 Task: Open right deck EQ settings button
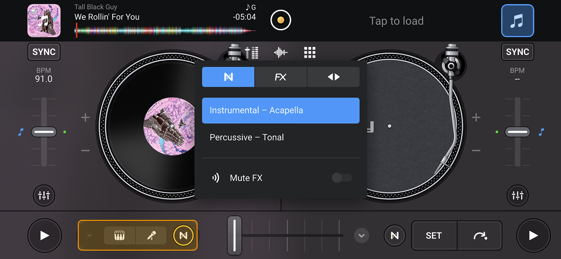pos(518,196)
